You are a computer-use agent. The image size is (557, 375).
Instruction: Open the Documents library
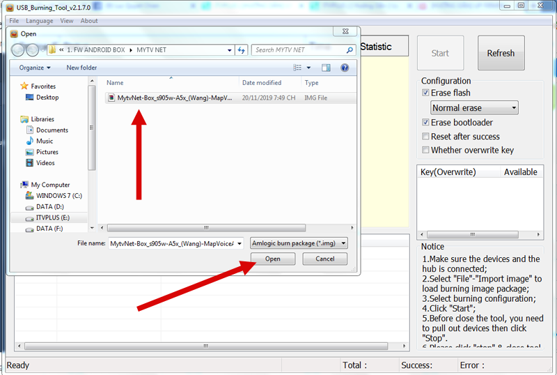(52, 130)
